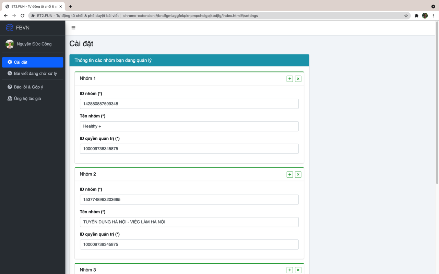This screenshot has width=439, height=274.
Task: Edit the TUYỂN DỤNG HÀ NỘI name field
Action: point(189,222)
